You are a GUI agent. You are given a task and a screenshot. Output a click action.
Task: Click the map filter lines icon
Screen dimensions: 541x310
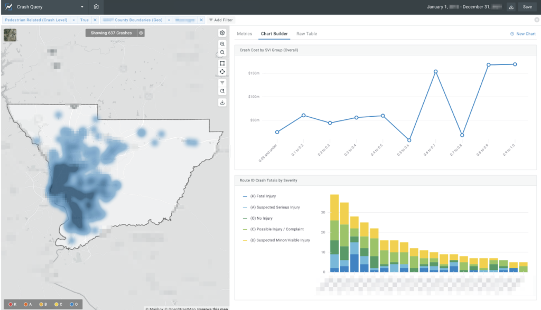(222, 83)
